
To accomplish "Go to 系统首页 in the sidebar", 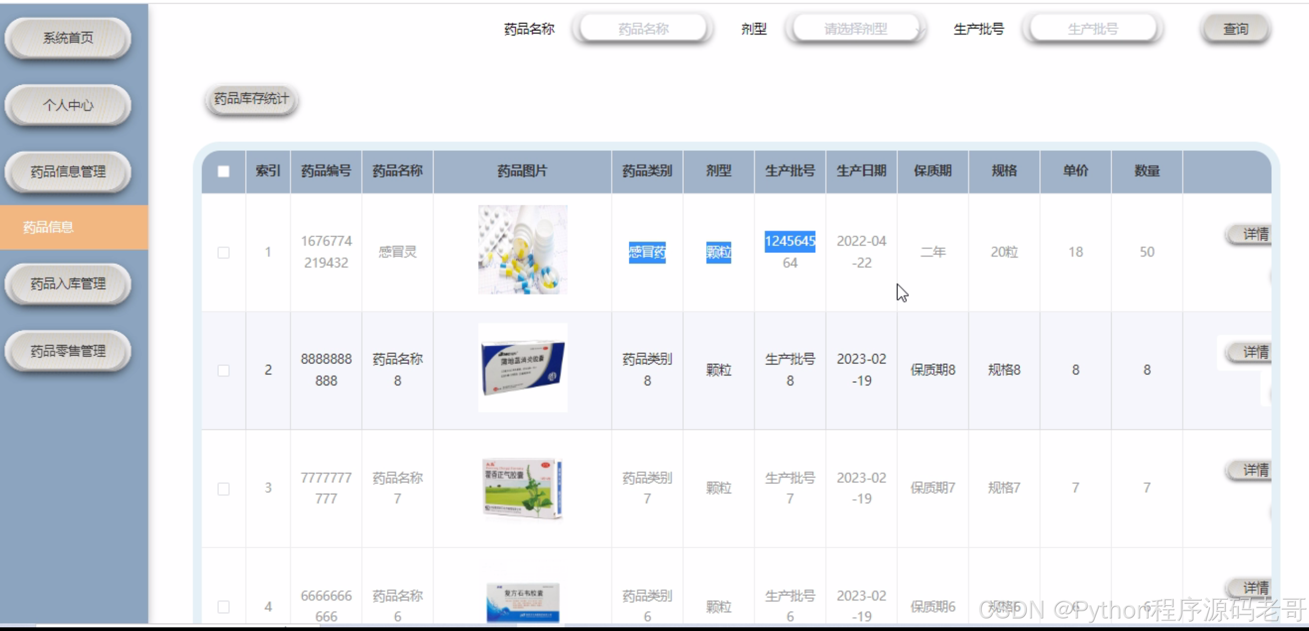I will click(68, 38).
